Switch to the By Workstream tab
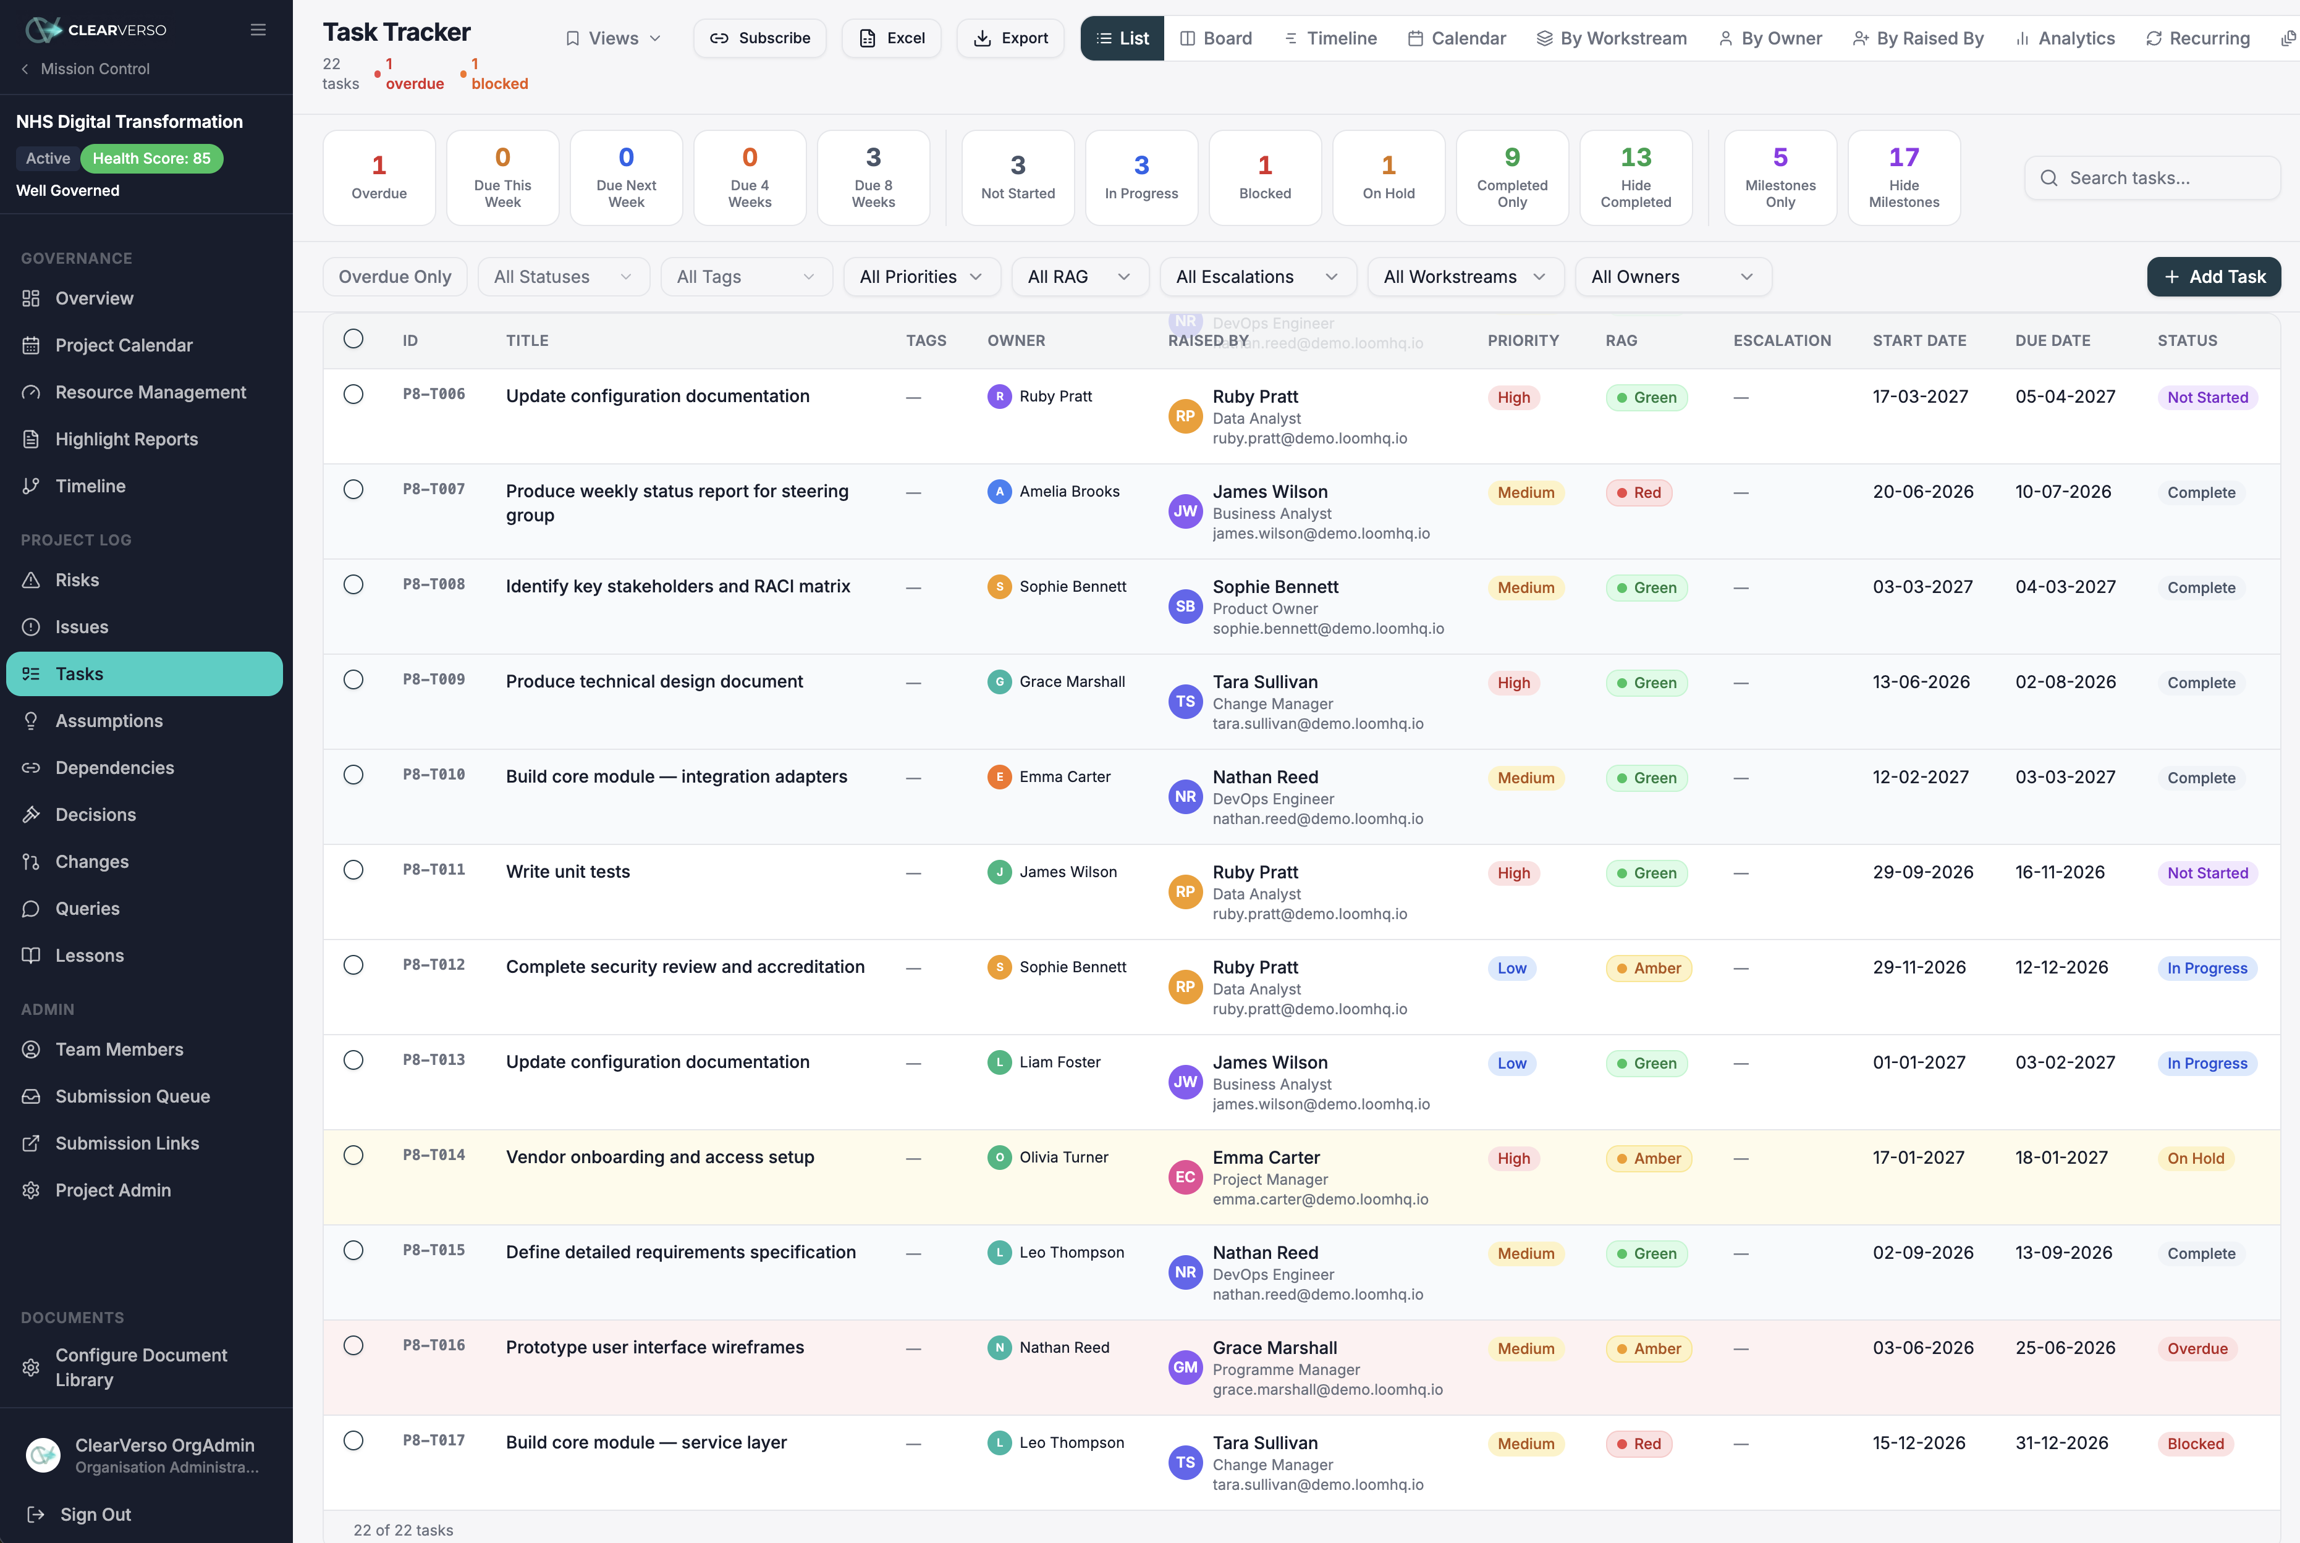 click(1611, 38)
